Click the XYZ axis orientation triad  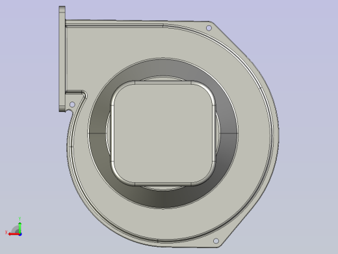point(14,227)
